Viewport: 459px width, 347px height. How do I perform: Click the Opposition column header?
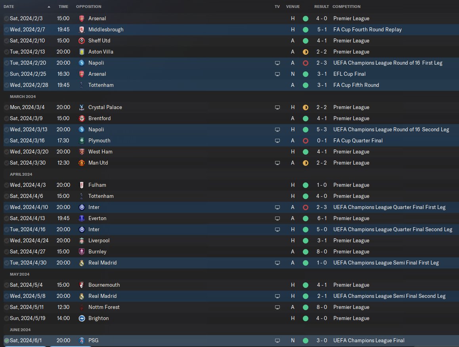coord(88,6)
